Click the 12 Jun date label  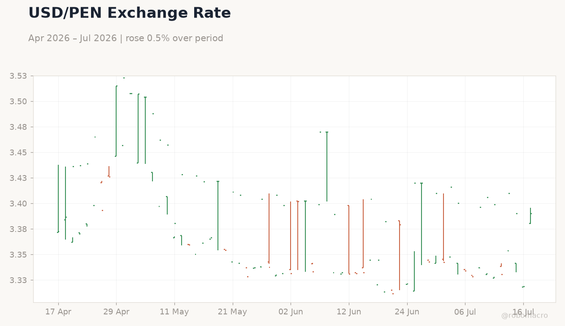(349, 312)
